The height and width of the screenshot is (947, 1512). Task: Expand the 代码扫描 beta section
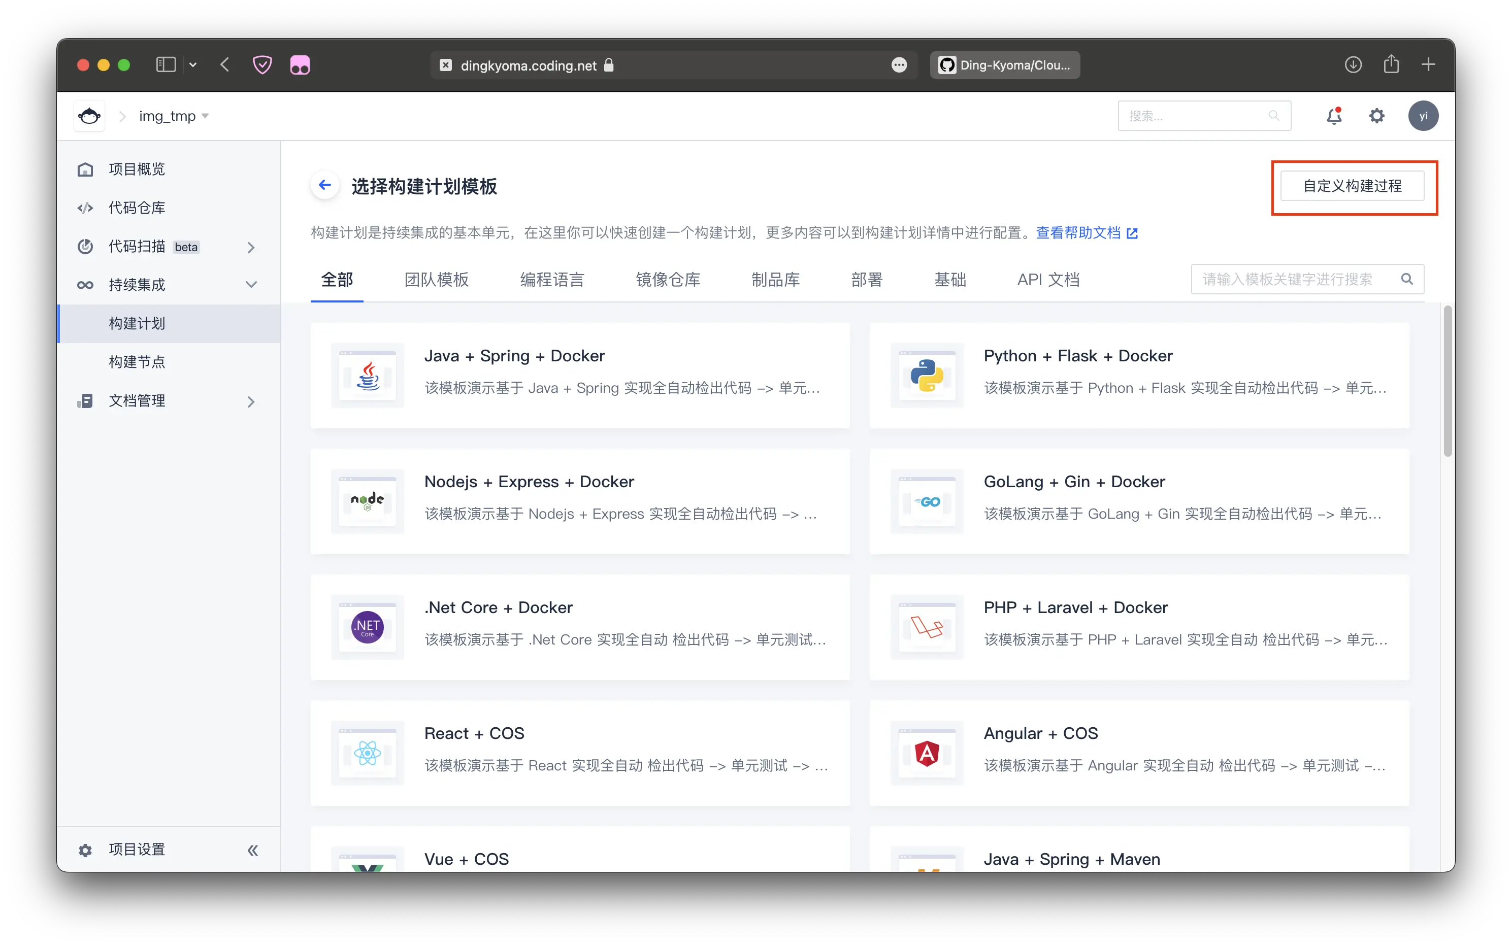coord(251,247)
